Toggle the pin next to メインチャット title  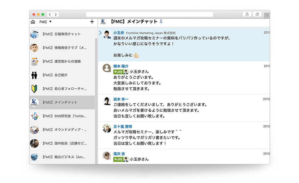[161, 22]
